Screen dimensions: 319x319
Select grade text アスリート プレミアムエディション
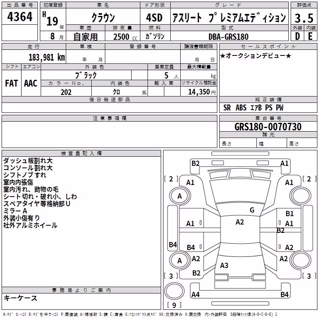pyautogui.click(x=229, y=18)
